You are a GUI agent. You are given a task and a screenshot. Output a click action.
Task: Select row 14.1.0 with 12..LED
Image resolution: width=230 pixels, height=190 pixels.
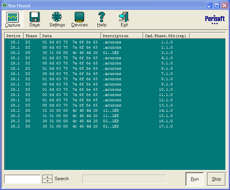[115, 110]
